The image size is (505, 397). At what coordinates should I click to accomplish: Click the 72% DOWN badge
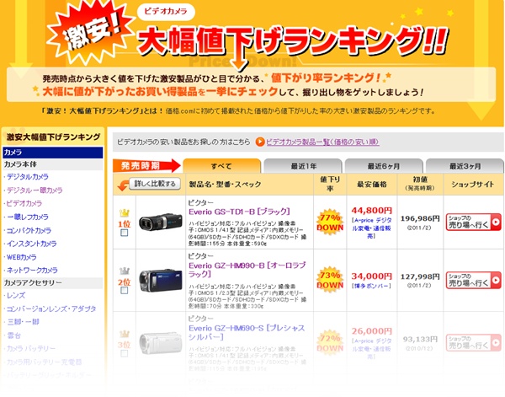(330, 343)
